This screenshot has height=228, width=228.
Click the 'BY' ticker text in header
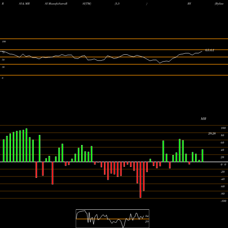point(189,4)
